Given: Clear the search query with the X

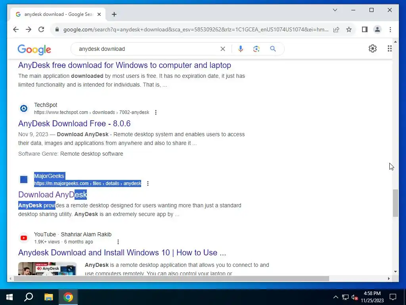Looking at the screenshot, I should [x=223, y=49].
